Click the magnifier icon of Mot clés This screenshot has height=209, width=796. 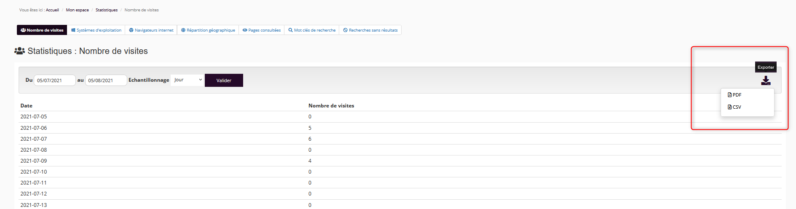coord(290,30)
